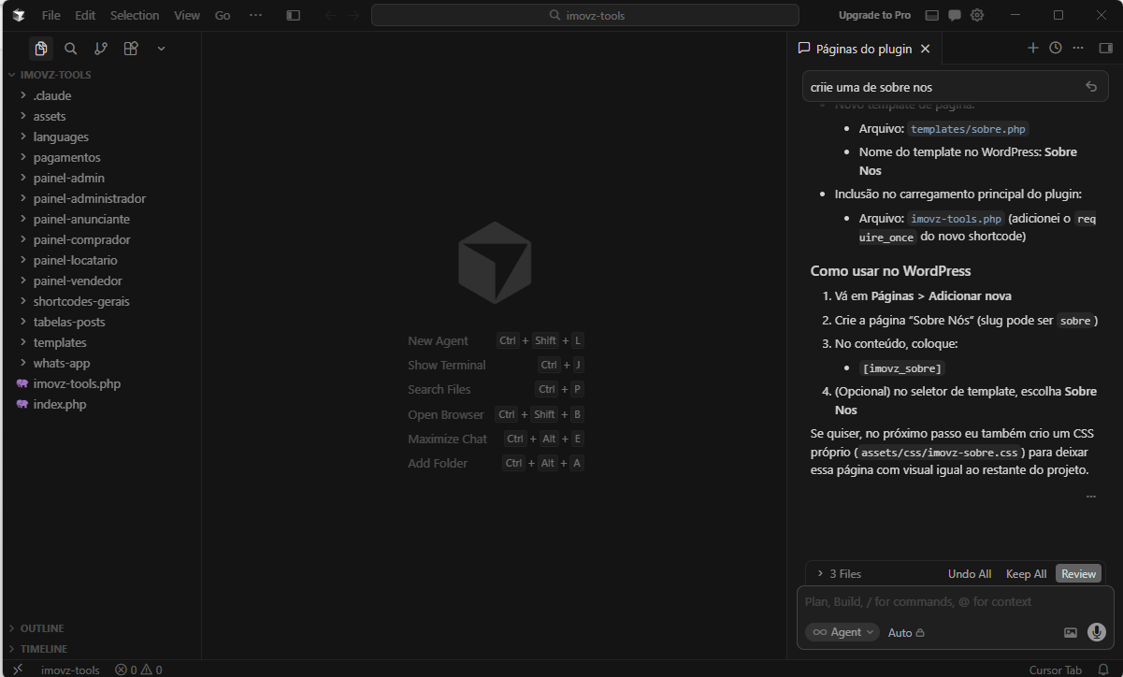1123x677 pixels.
Task: Open the Auto model selector
Action: 900,632
